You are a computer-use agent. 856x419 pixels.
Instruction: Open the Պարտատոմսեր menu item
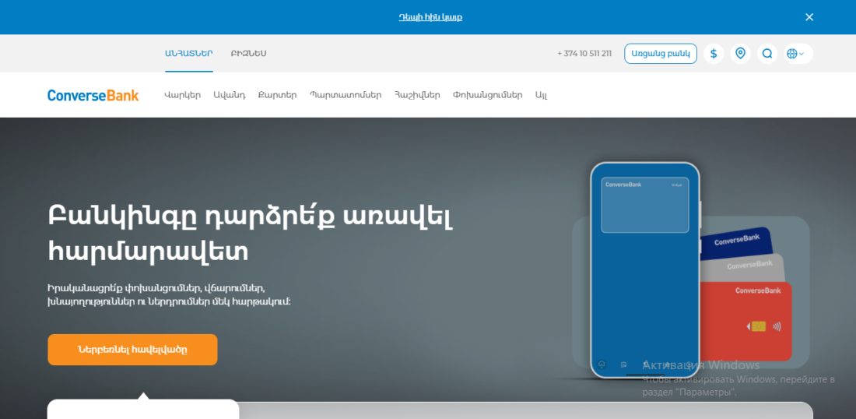(346, 95)
